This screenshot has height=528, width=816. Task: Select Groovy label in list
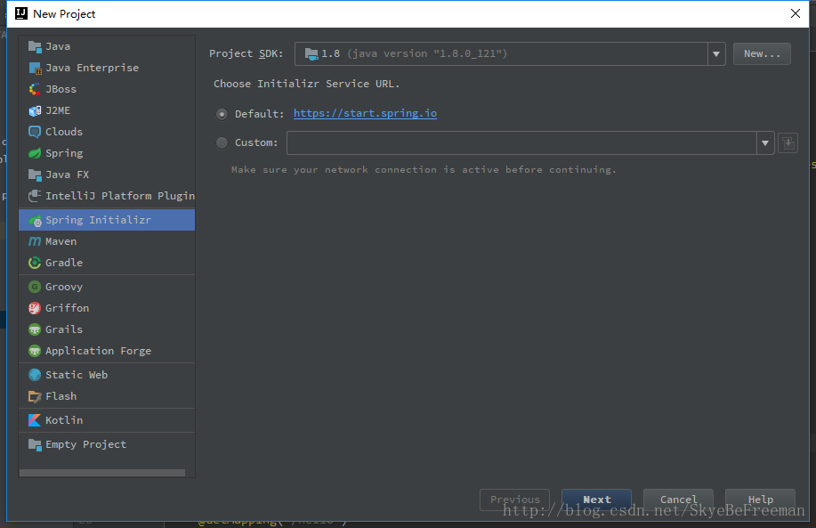click(x=64, y=287)
